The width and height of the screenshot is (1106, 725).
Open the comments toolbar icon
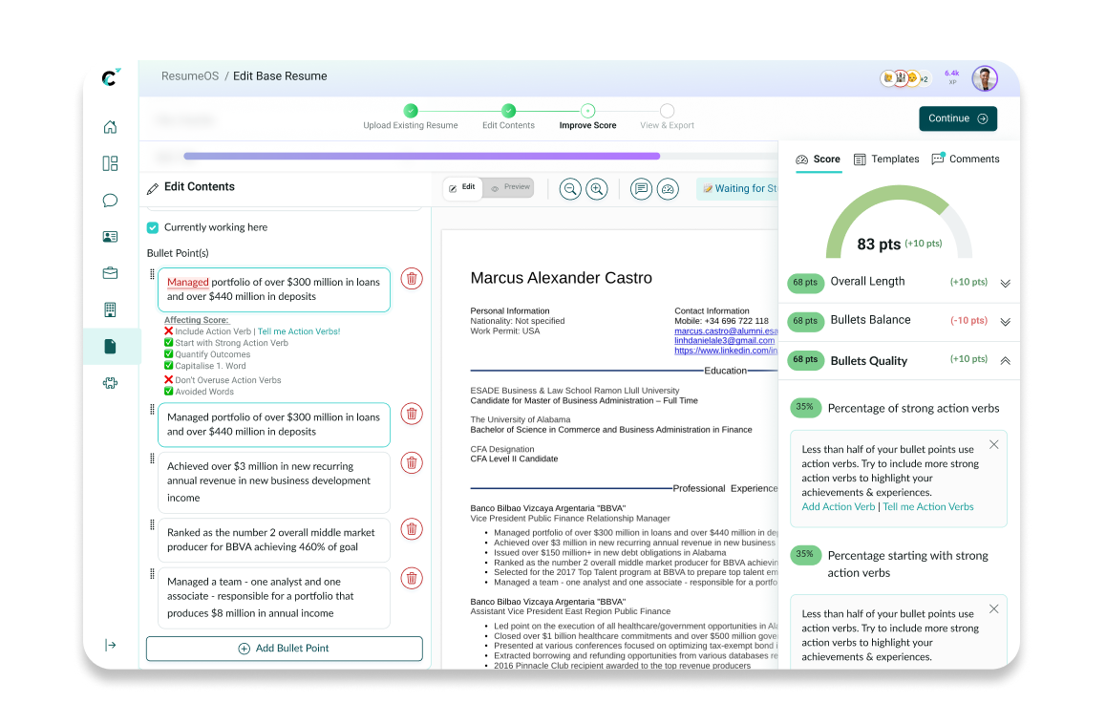point(641,189)
